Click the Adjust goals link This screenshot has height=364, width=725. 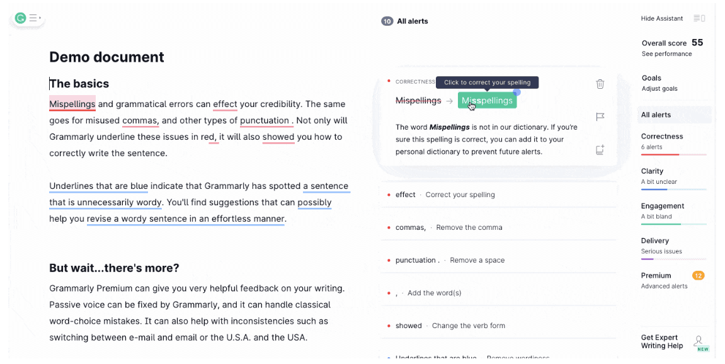(659, 89)
